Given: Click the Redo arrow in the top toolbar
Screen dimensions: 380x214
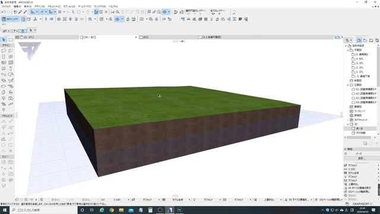Looking at the screenshot, I should pos(9,12).
